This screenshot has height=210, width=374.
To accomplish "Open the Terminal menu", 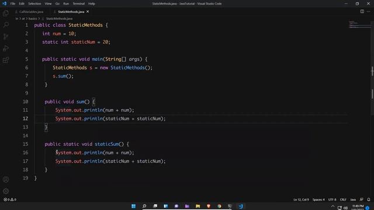I will click(x=79, y=3).
